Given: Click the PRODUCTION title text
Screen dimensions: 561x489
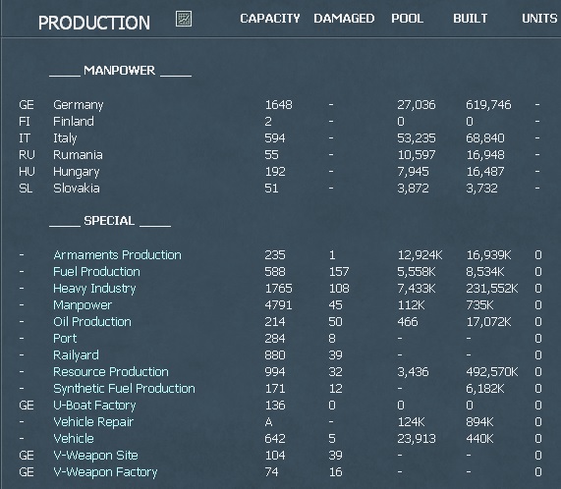Looking at the screenshot, I should (x=94, y=23).
